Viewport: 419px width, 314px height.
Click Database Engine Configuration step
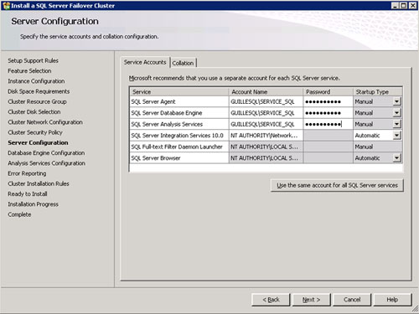46,153
